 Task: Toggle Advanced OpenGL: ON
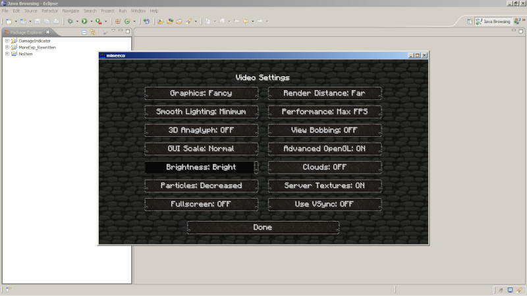point(325,149)
